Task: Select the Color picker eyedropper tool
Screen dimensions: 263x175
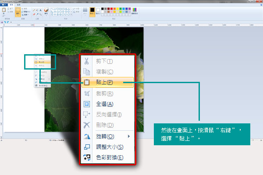Action: pos(37,14)
